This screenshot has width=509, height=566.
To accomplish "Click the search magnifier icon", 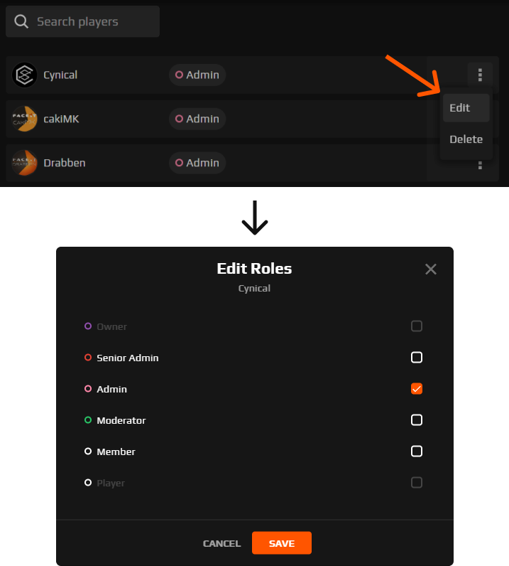I will 21,21.
